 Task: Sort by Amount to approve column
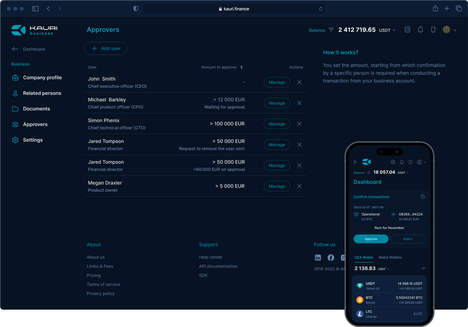tap(241, 67)
